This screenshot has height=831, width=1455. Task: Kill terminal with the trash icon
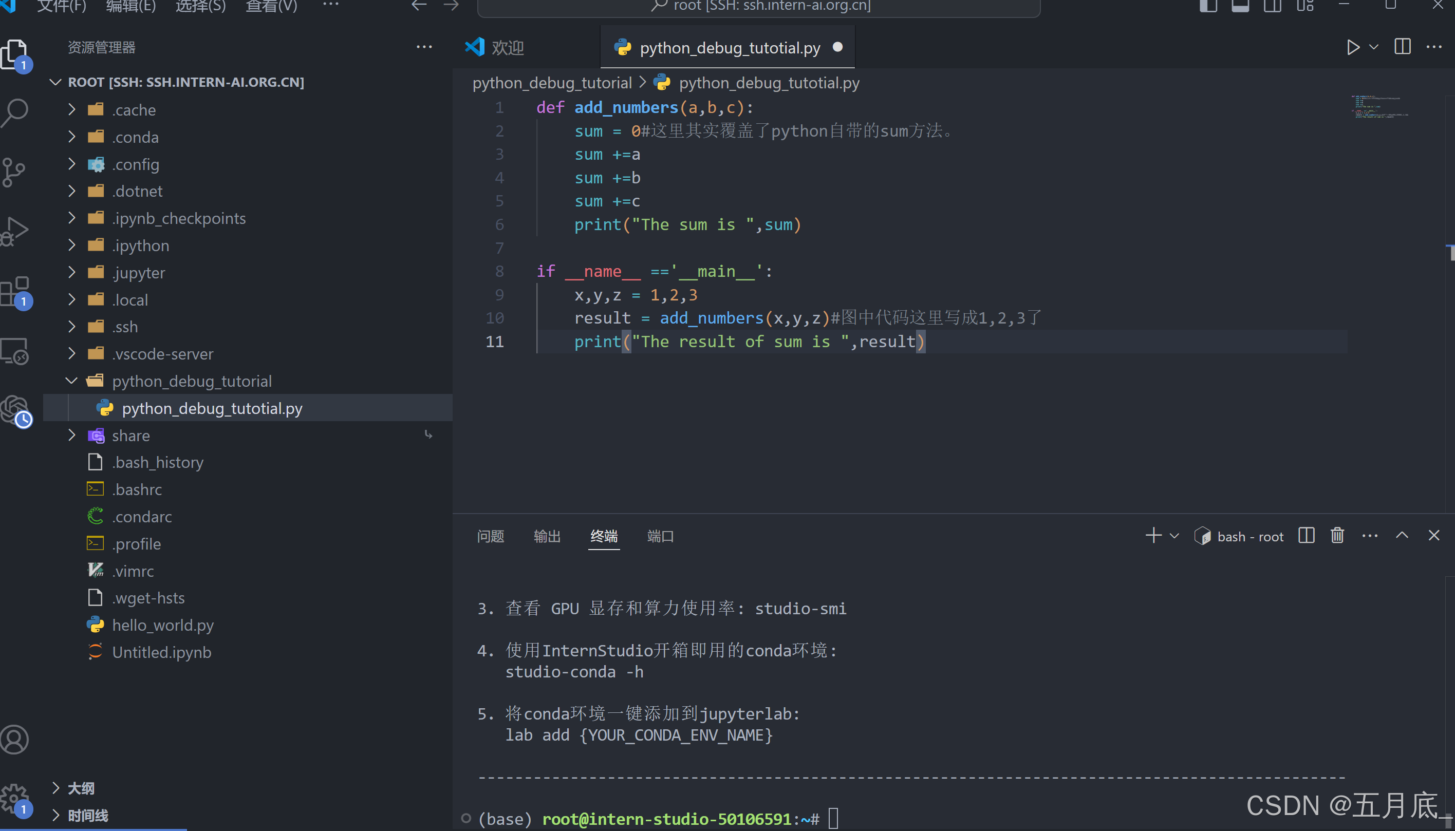[x=1337, y=535]
